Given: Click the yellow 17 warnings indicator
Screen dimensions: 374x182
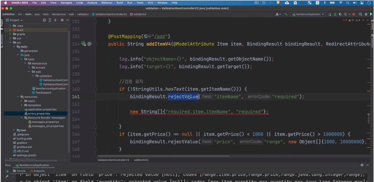Looking at the screenshot, I should point(351,20).
